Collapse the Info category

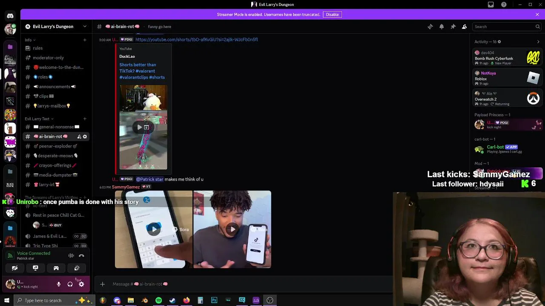click(30, 40)
